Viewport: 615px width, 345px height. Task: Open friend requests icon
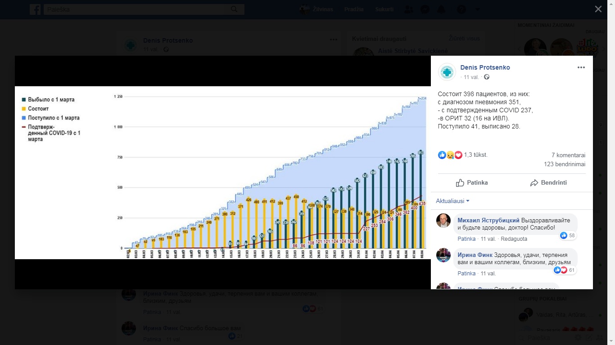click(x=408, y=9)
